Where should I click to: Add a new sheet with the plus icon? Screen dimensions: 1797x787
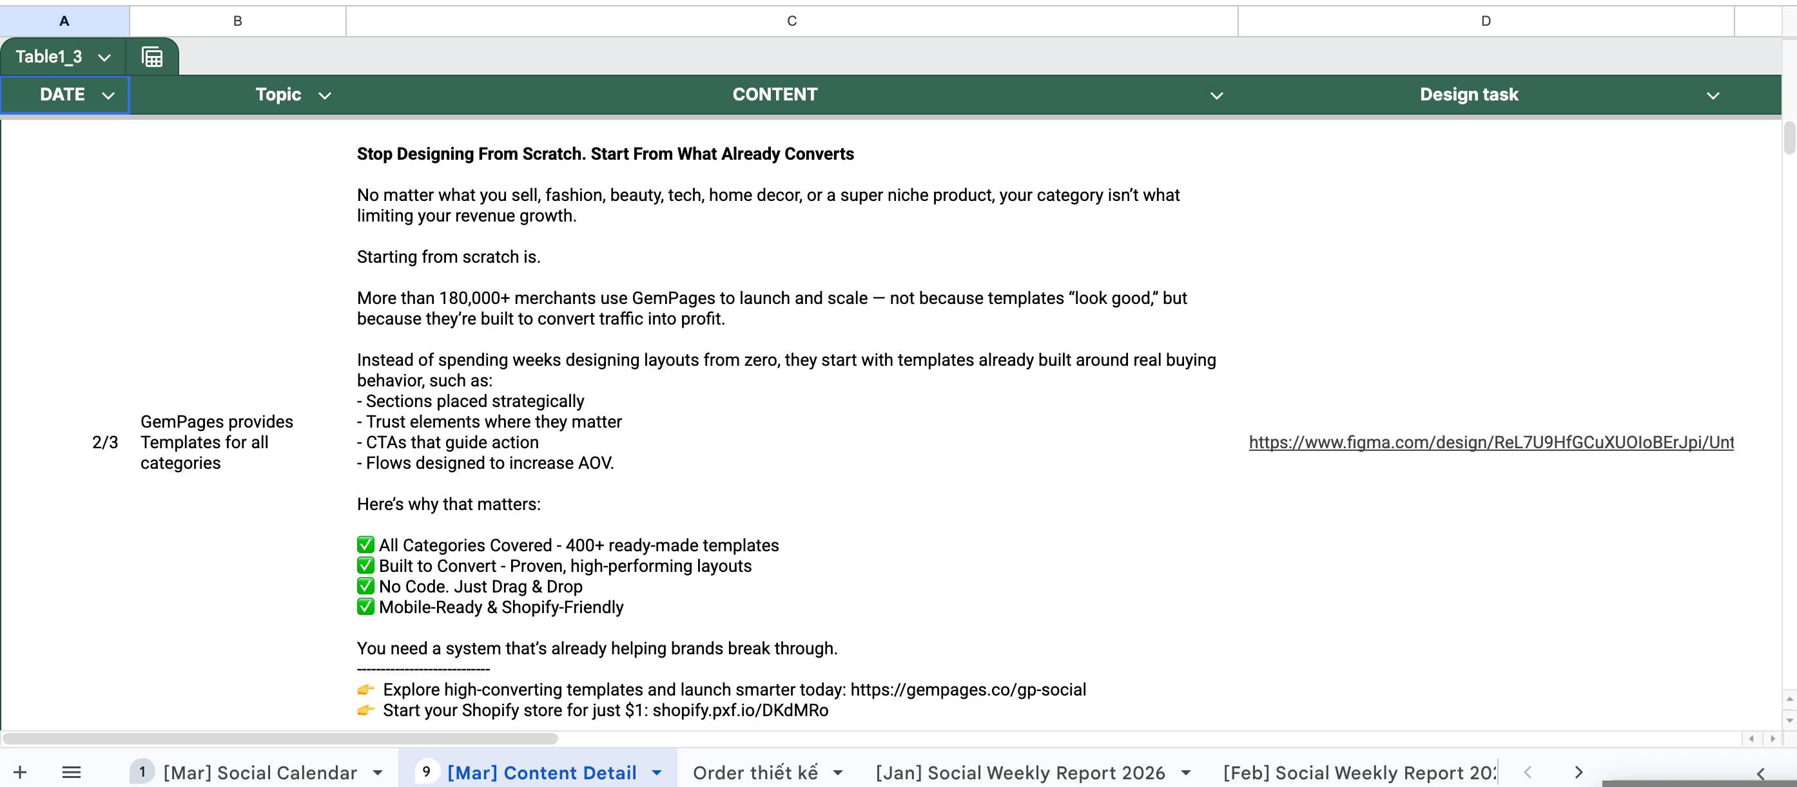click(20, 772)
